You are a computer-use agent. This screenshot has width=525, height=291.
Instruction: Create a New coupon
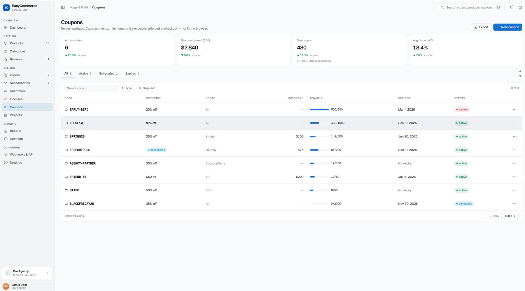(508, 27)
